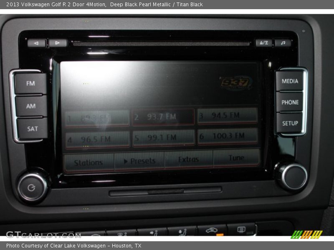Open the Stations tab

click(89, 162)
